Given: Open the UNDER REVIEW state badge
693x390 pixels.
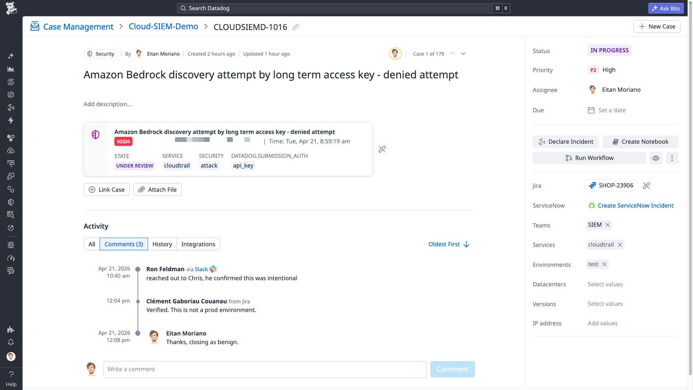Looking at the screenshot, I should tap(135, 166).
